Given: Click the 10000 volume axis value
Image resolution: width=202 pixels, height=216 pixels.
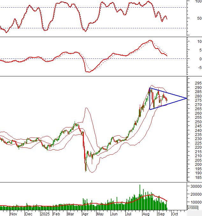Looking at the screenshot, I should [196, 202].
